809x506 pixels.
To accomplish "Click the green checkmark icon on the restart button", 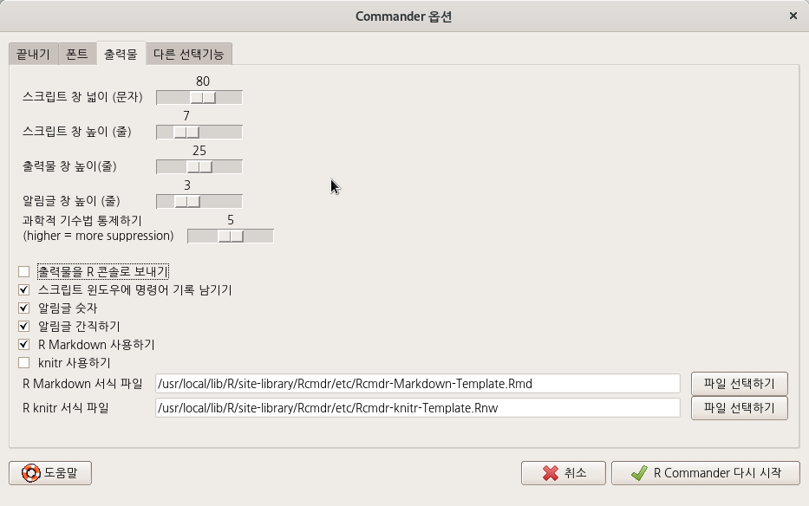I will (x=639, y=473).
